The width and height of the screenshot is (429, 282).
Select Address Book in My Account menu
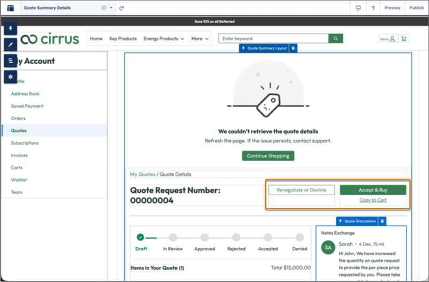25,94
